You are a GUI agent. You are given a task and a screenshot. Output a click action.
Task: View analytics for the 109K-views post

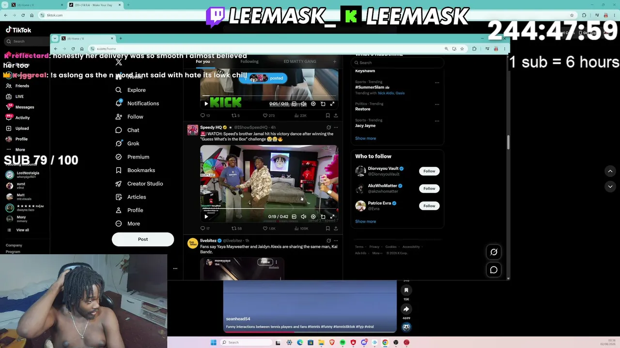point(301,229)
